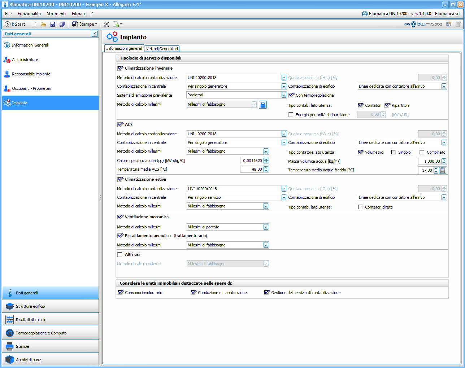This screenshot has width=465, height=368.
Task: Click the save floppy disk icon
Action: 53,24
